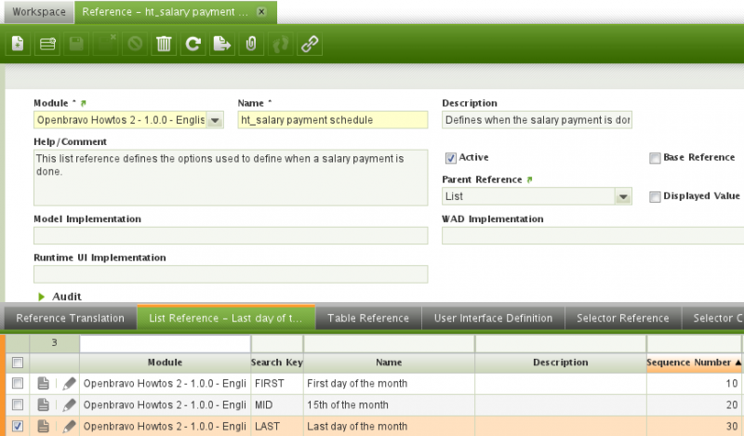Edit the FIRST row with pencil icon
The height and width of the screenshot is (436, 744).
(x=69, y=383)
